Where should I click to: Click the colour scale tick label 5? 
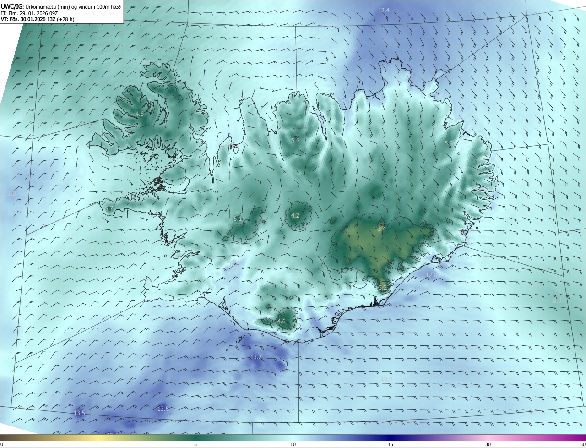click(195, 445)
